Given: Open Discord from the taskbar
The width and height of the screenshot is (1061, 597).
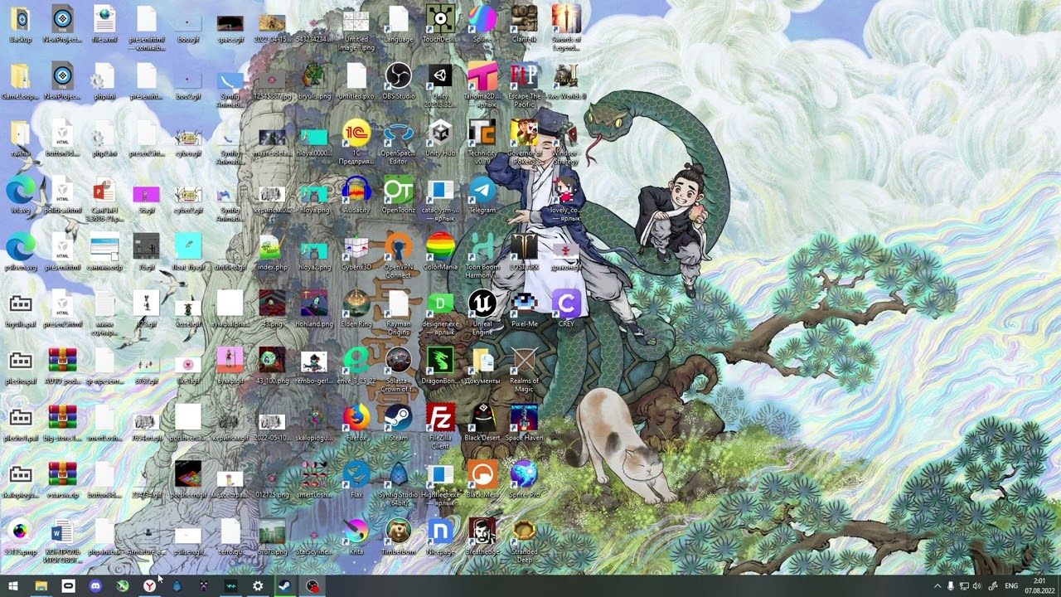Looking at the screenshot, I should tap(95, 586).
